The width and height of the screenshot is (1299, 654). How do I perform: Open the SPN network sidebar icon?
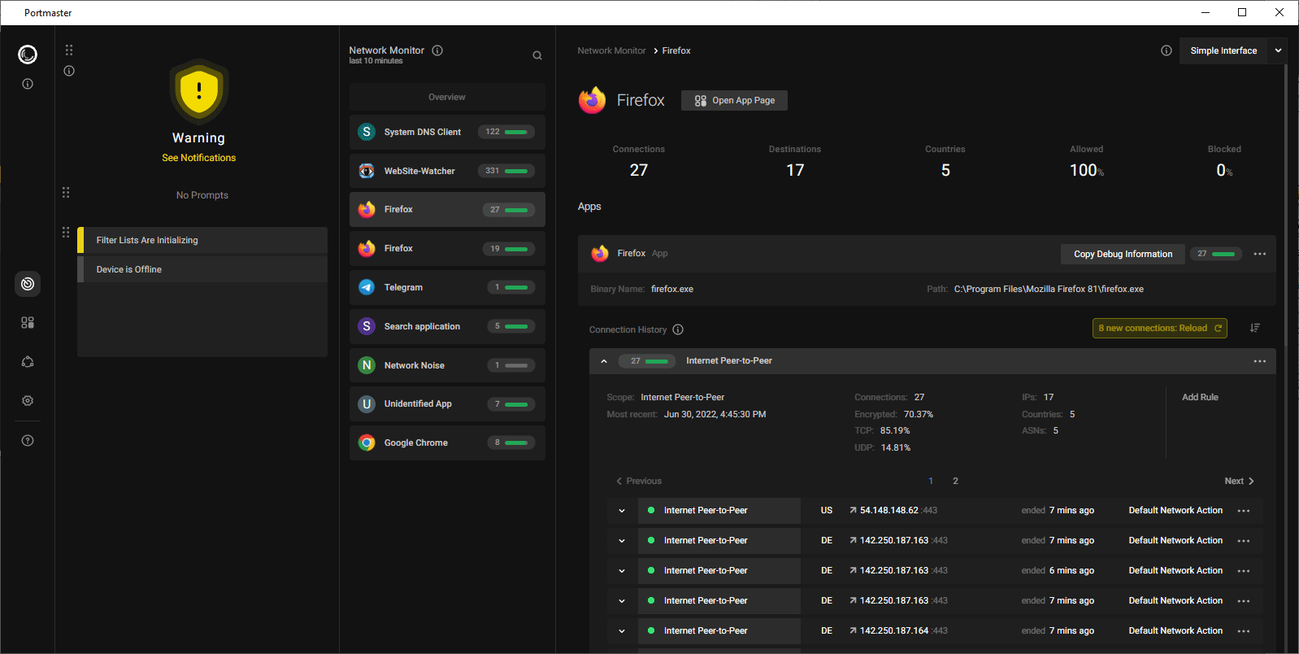point(28,362)
